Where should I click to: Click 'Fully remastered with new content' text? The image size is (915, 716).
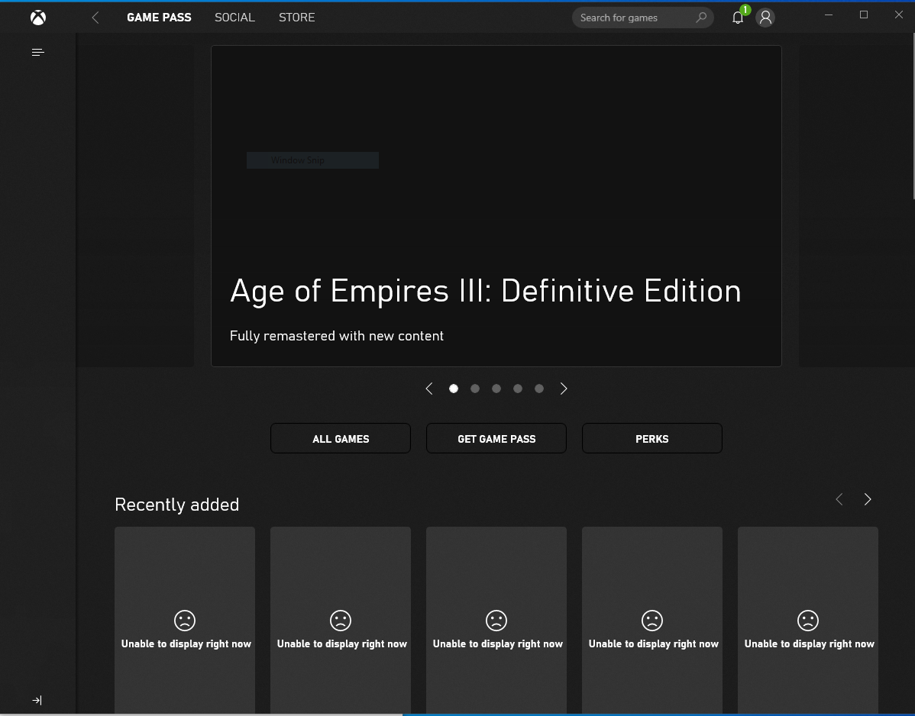[337, 336]
